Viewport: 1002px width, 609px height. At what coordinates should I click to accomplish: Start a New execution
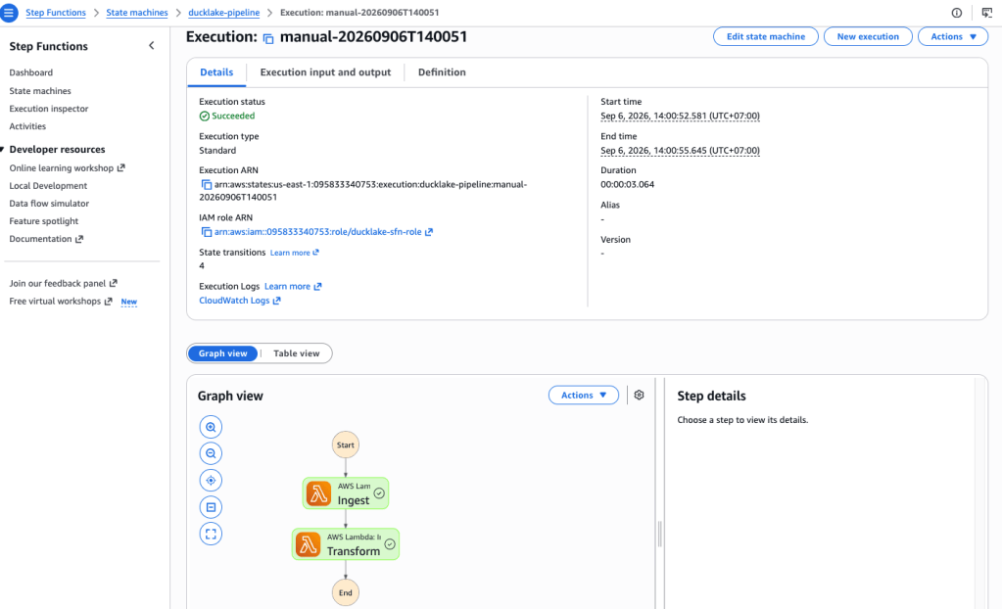tap(868, 36)
